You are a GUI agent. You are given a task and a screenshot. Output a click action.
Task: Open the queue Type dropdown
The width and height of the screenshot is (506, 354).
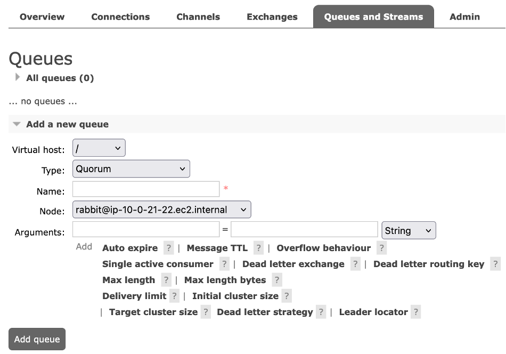click(x=130, y=168)
